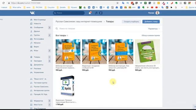Click Добавить товар button
The image size is (196, 110).
point(151,22)
